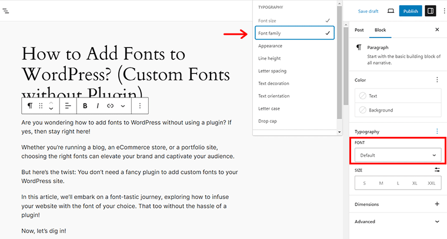Open document overview in top-left corner

(x=6, y=11)
